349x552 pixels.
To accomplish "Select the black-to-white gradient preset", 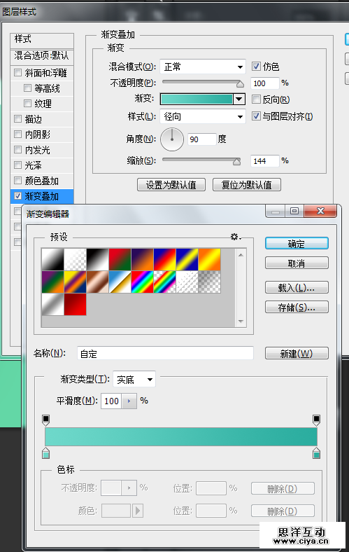I will 52,259.
